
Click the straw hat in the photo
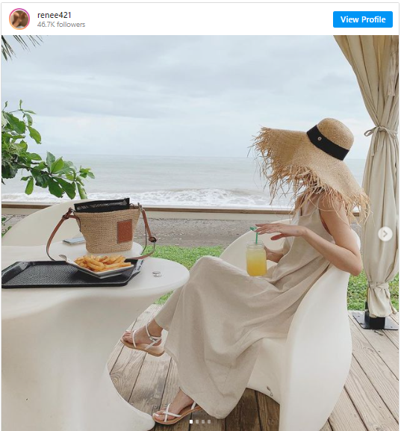pos(309,162)
